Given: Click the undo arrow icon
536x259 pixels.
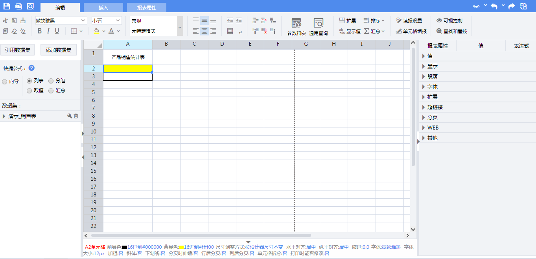Looking at the screenshot, I should (x=494, y=6).
